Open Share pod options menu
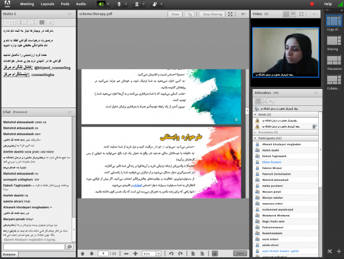The width and height of the screenshot is (344, 259). point(243,14)
